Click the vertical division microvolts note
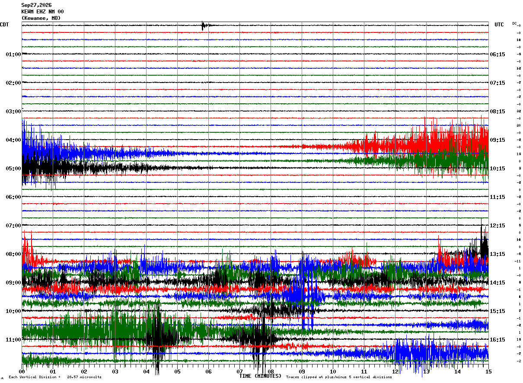Viewport: 523px width, 383px height. pyautogui.click(x=55, y=377)
